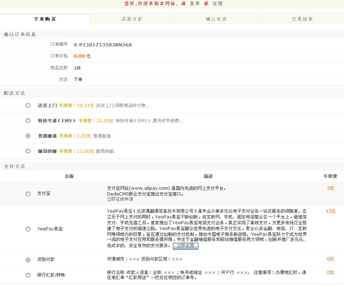This screenshot has height=287, width=344.
Task: Go to the 确认收货 tab
Action: [x=216, y=19]
